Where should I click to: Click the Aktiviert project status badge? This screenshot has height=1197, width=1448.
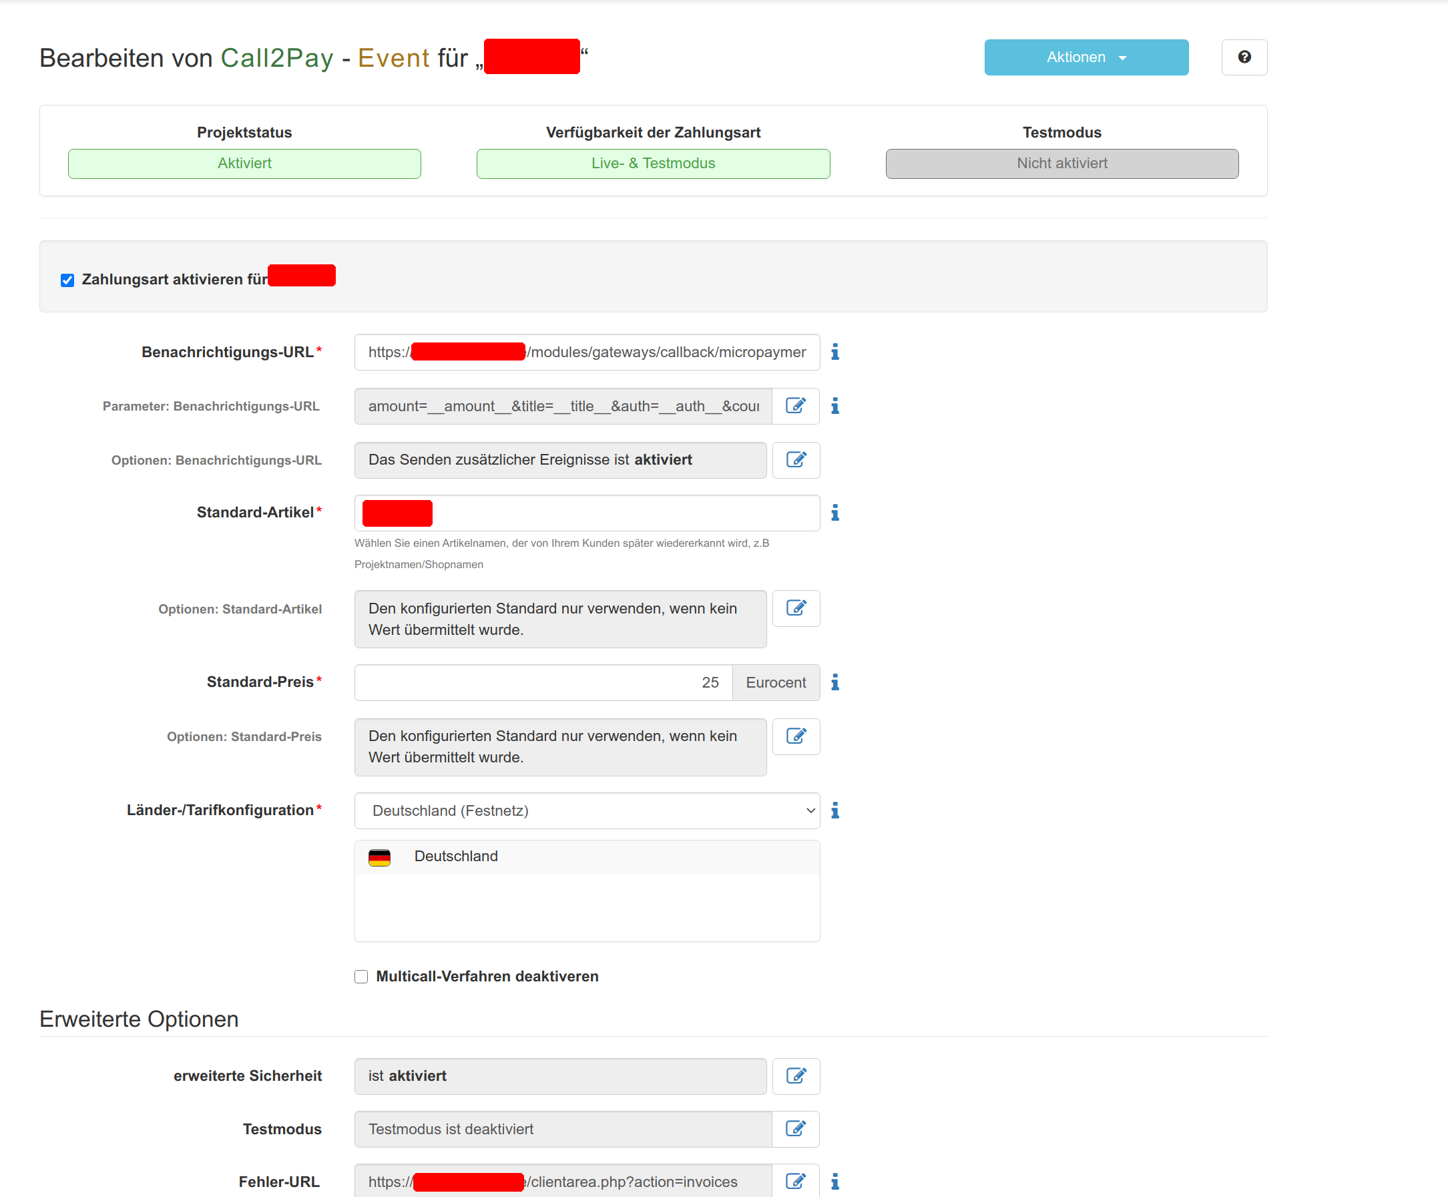[244, 164]
